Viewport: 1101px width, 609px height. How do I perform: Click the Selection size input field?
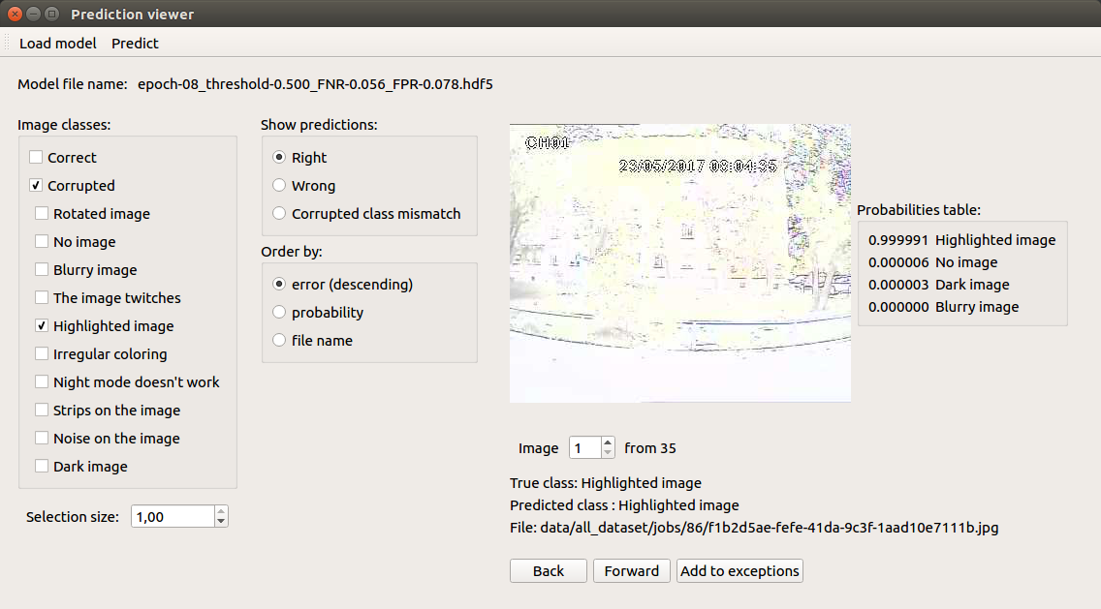coord(171,517)
